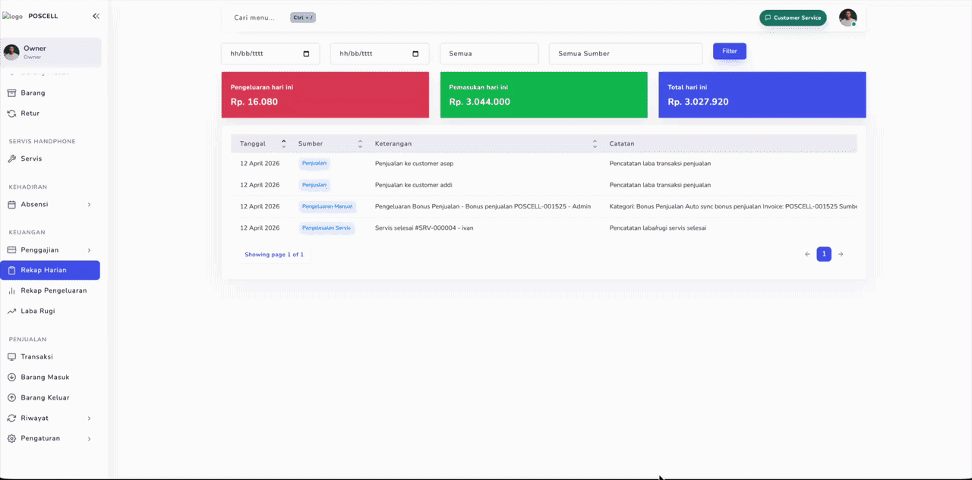Click the first hh/bb/tttt date input
Viewport: 972px width, 480px height.
click(270, 54)
